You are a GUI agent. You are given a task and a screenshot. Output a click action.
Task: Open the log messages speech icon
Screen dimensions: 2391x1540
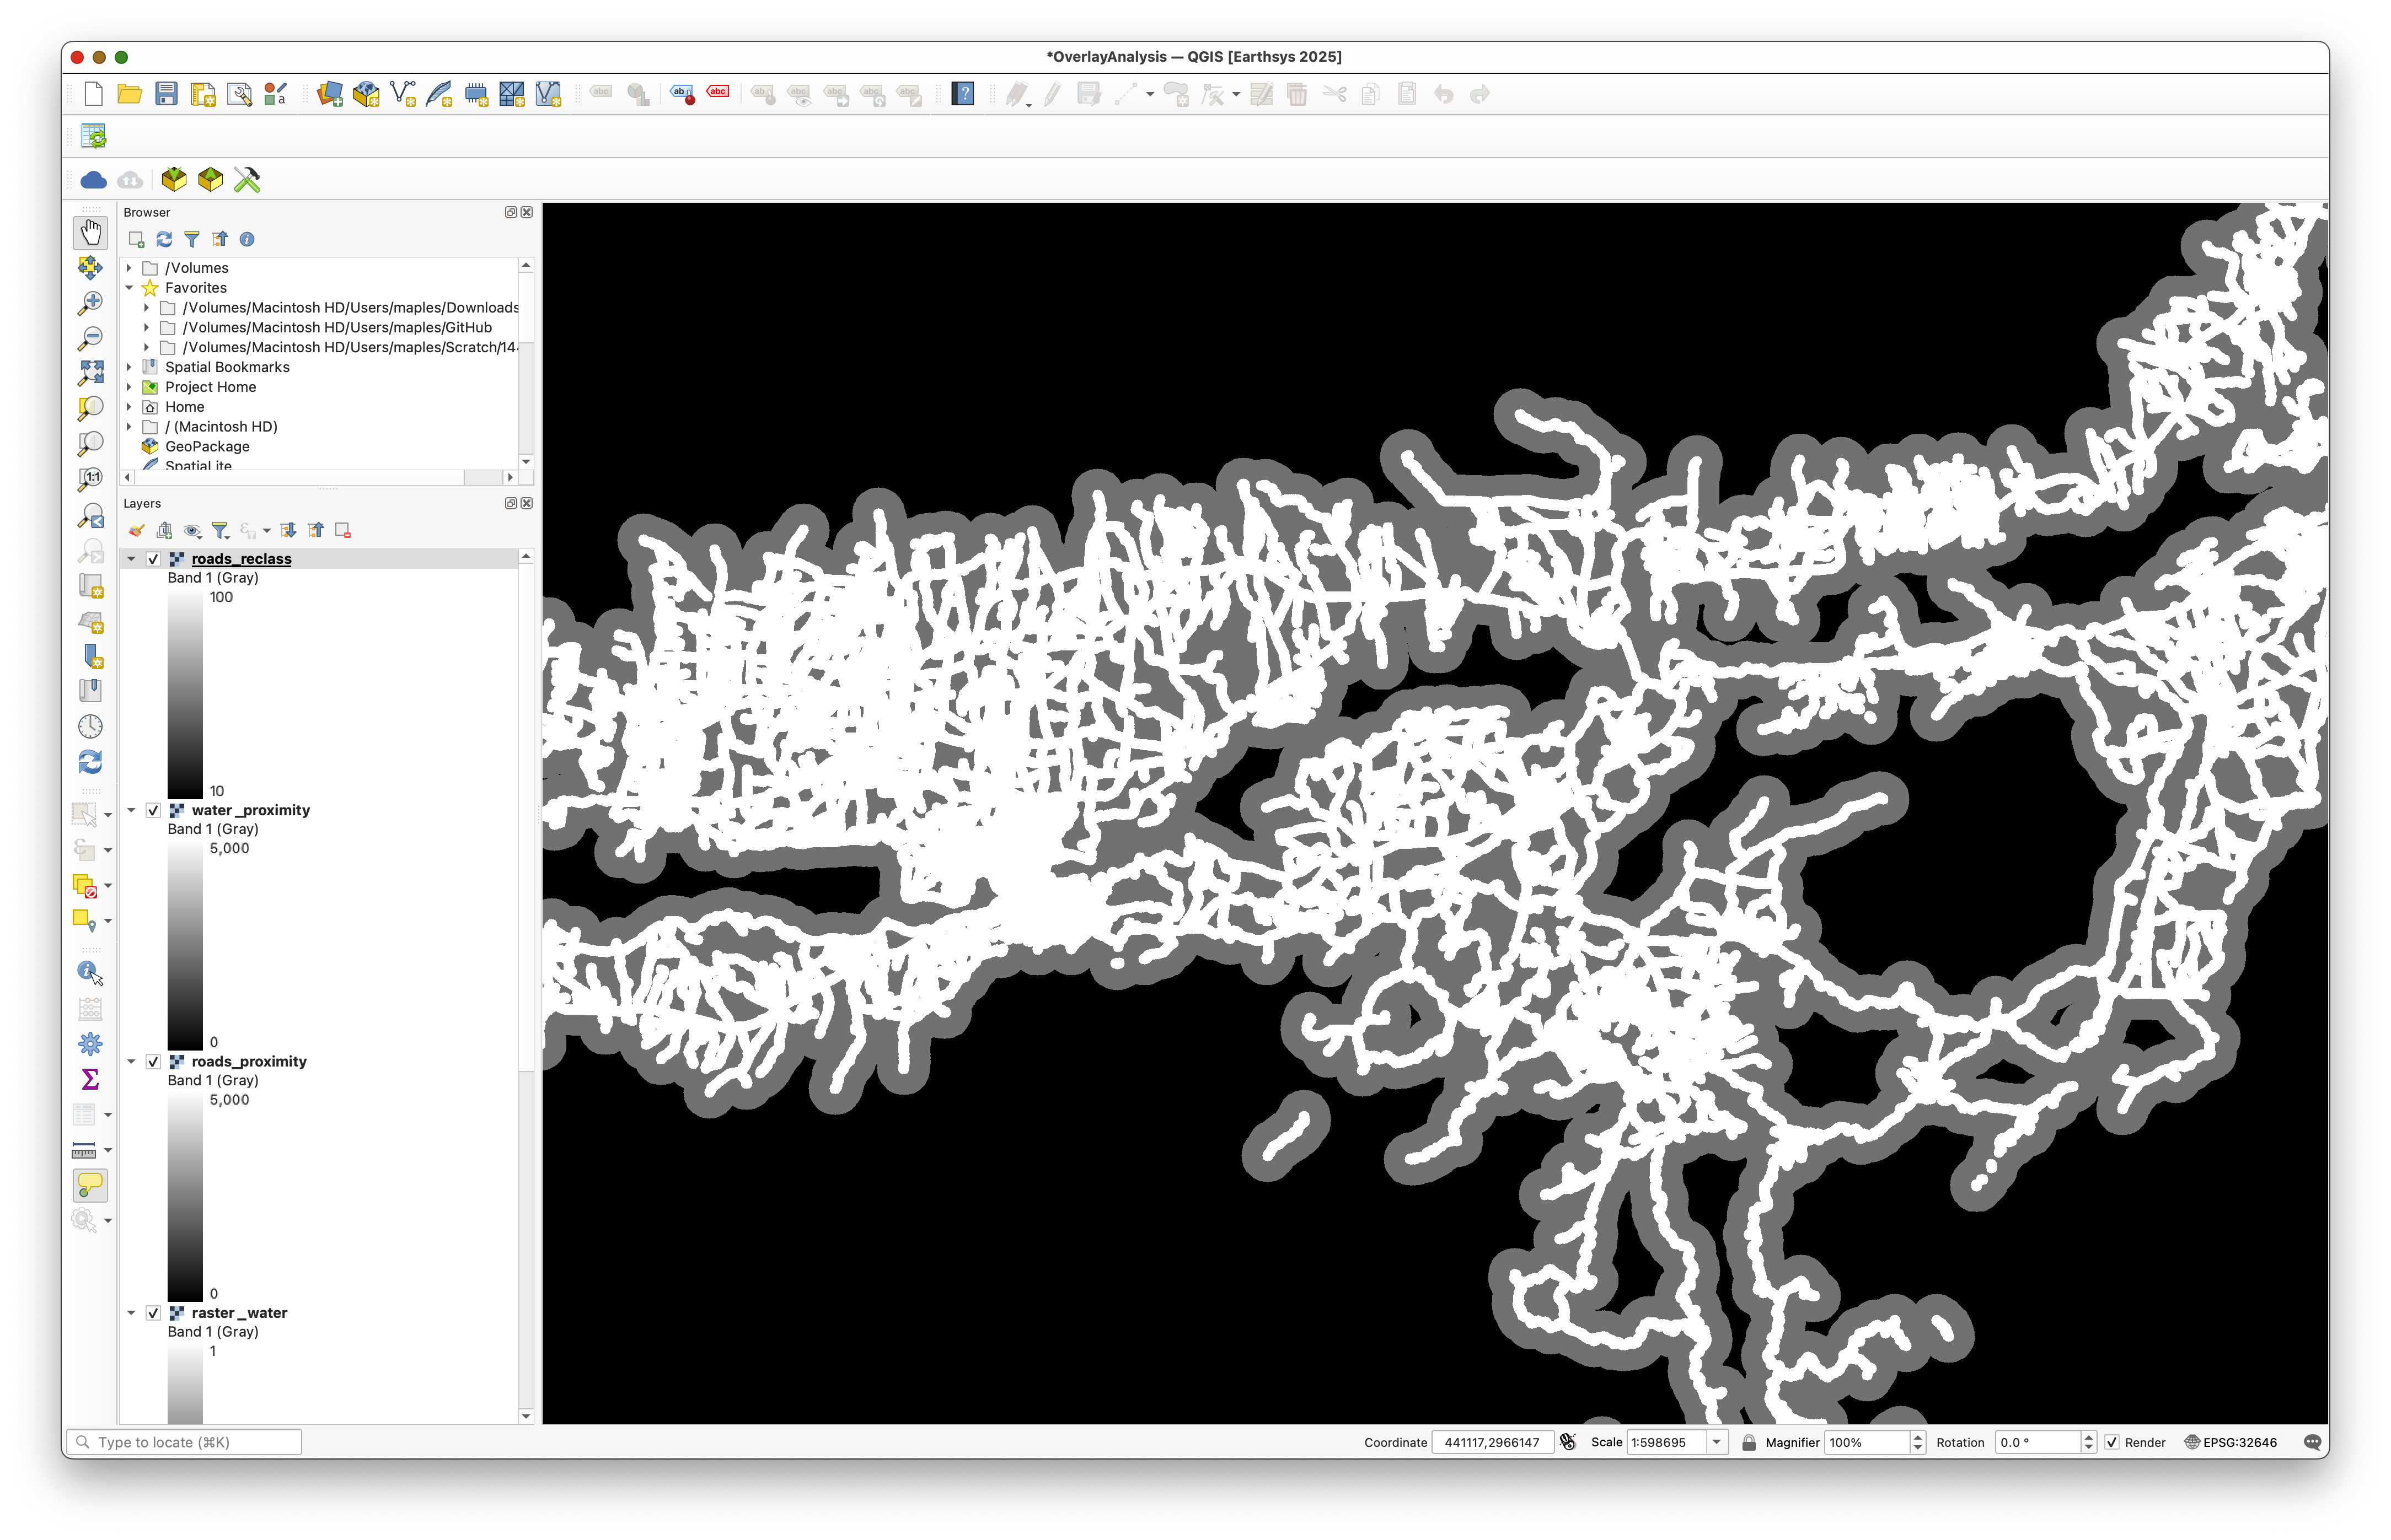tap(2313, 1442)
